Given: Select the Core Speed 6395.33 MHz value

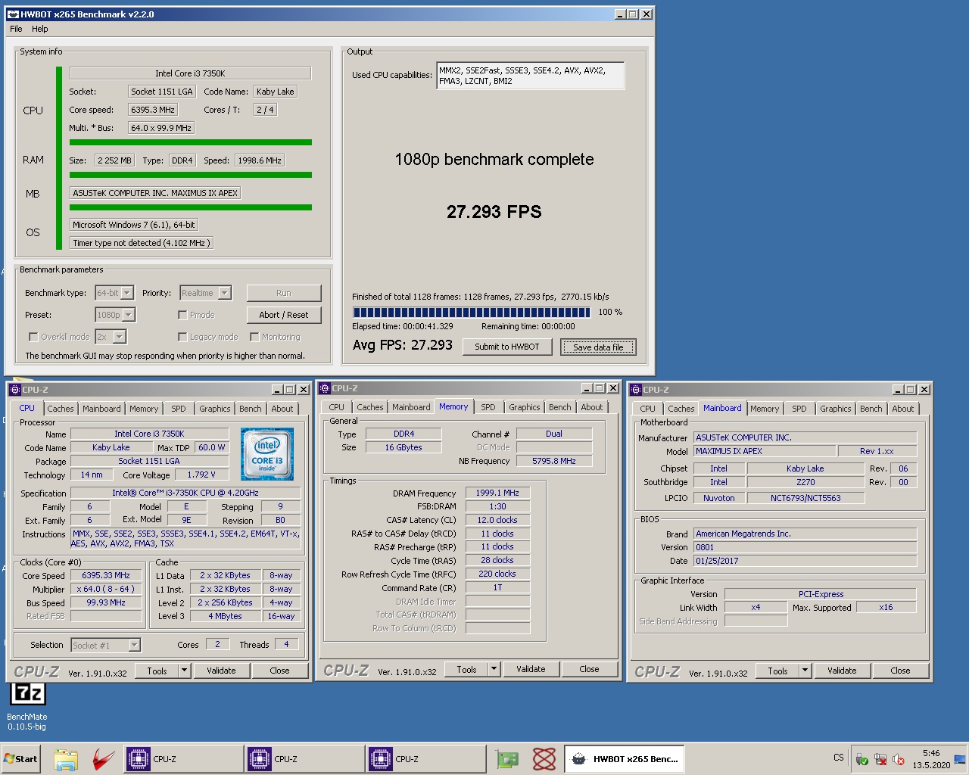Looking at the screenshot, I should click(x=106, y=575).
